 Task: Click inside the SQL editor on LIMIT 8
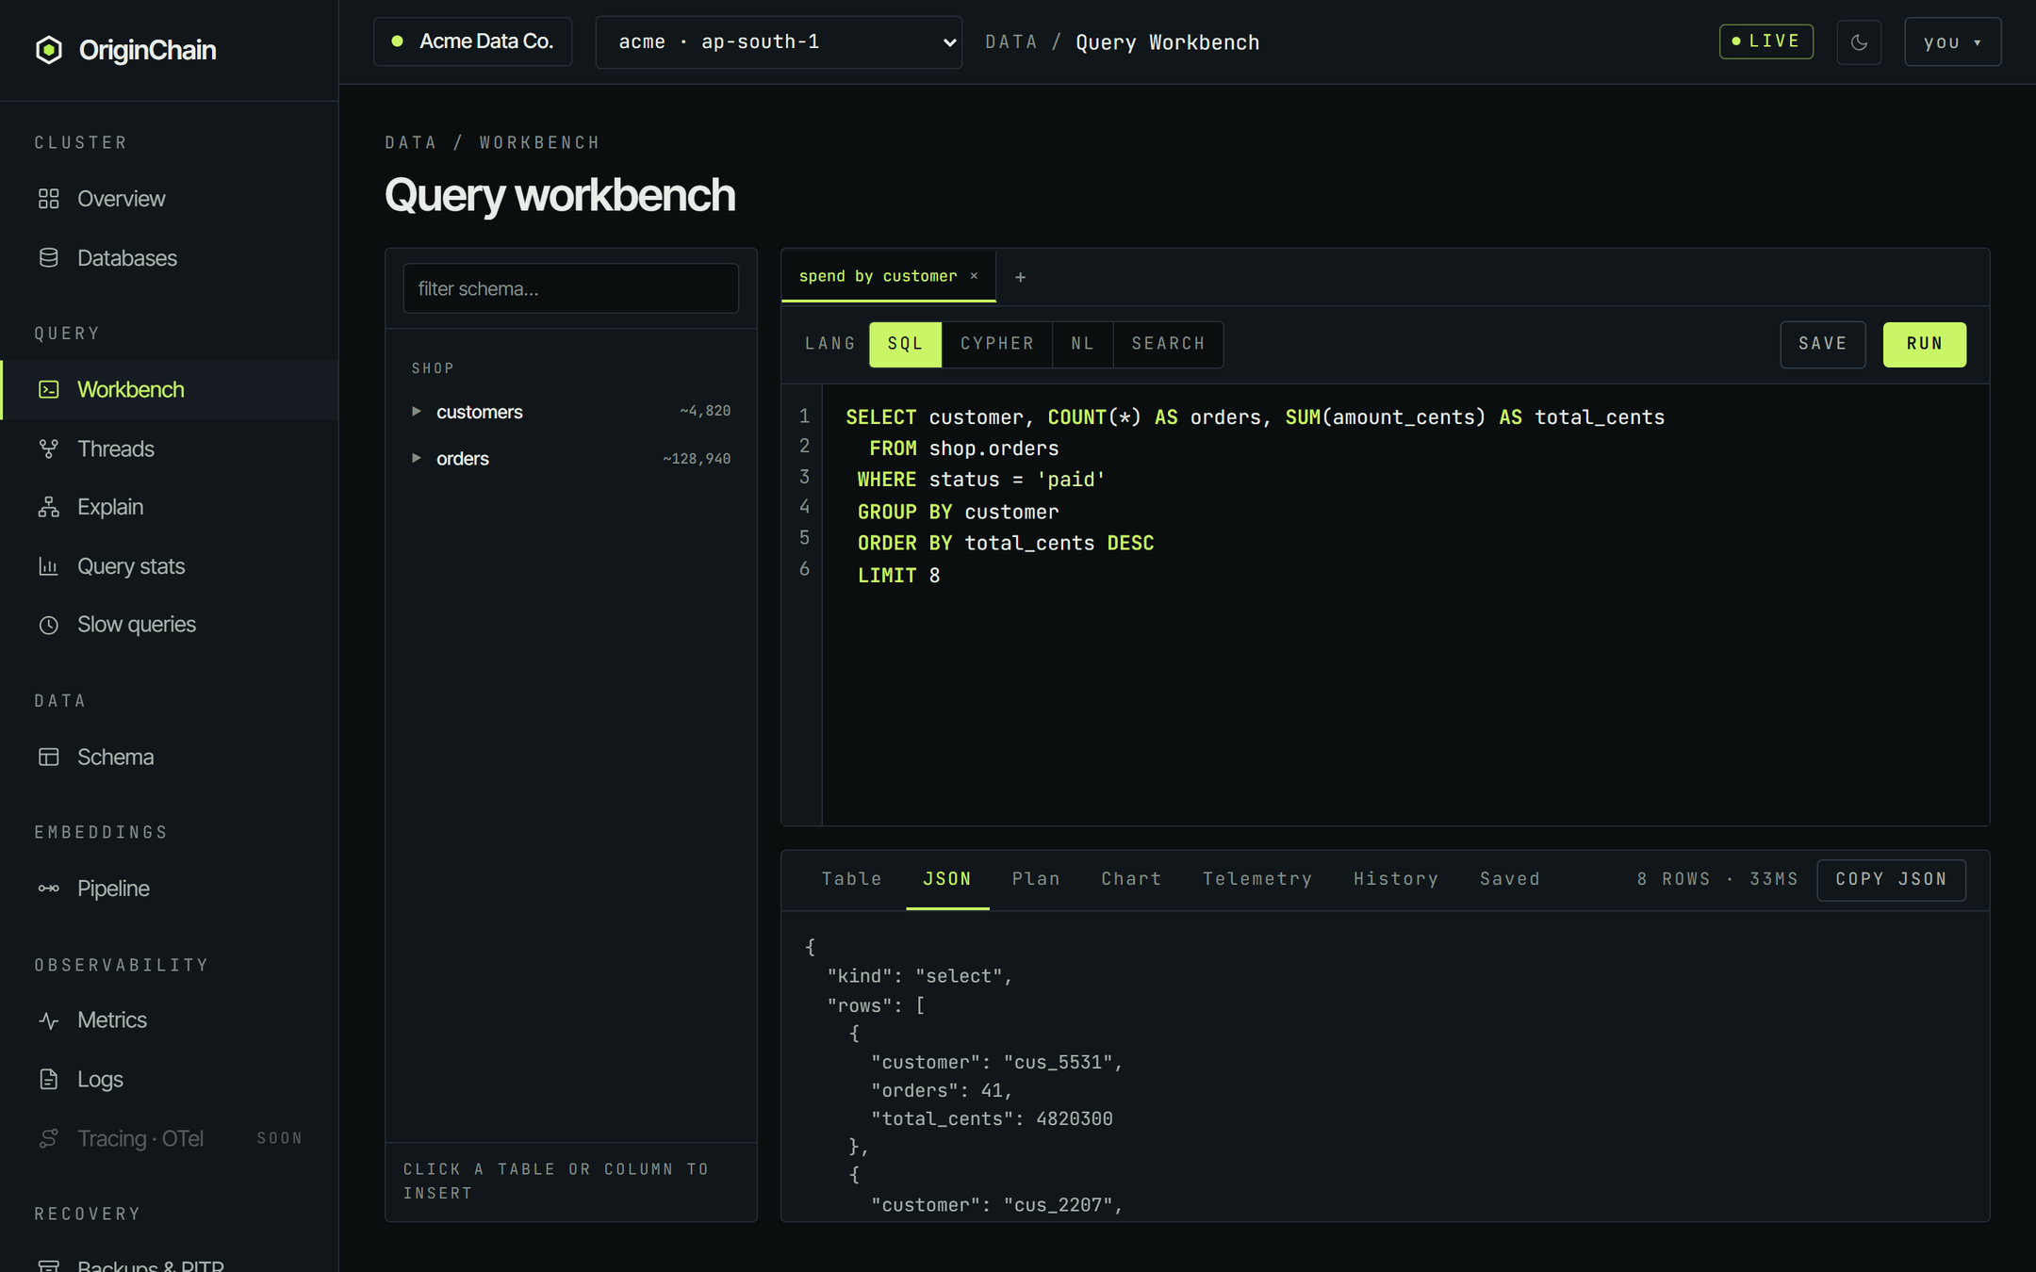tap(898, 575)
